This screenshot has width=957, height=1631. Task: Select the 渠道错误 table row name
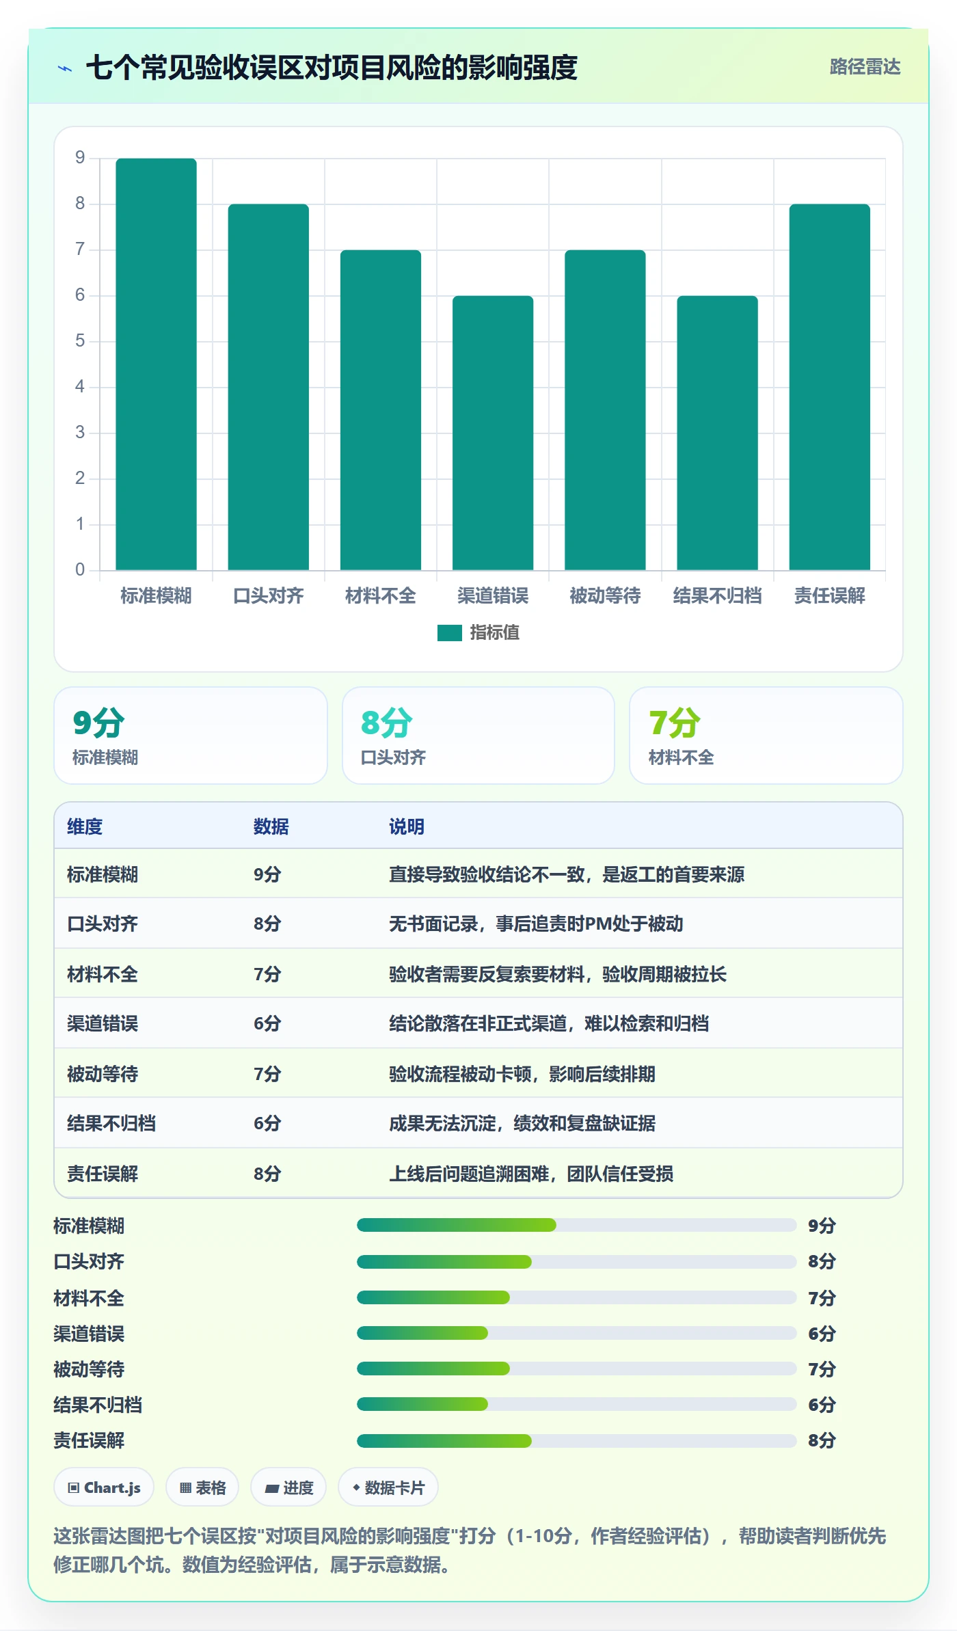[x=103, y=1023]
